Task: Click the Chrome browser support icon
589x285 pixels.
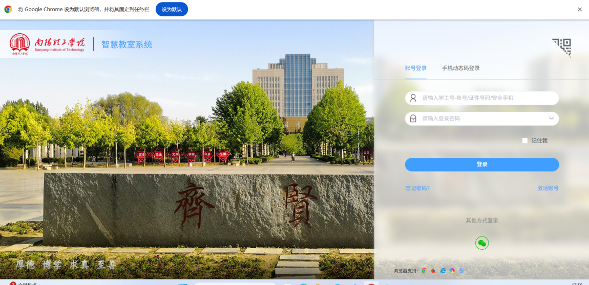Action: pos(424,271)
